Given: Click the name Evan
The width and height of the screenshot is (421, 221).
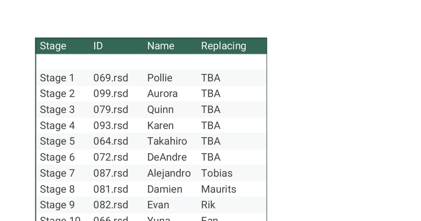Looking at the screenshot, I should (158, 205).
